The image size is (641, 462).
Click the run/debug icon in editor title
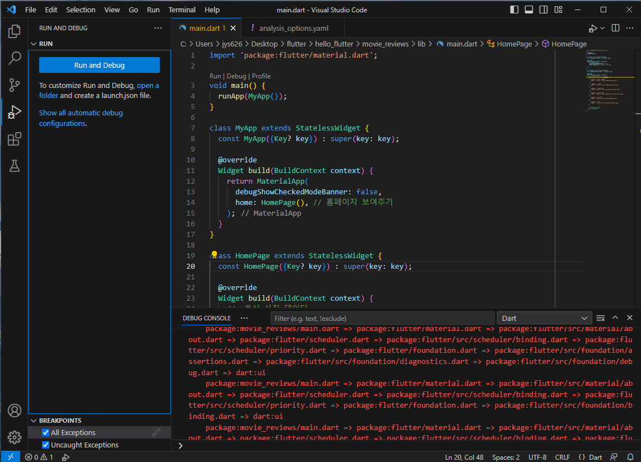592,28
